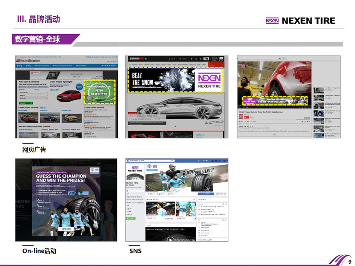Click the yellow car review thumbnail
The height and width of the screenshot is (266, 355).
[x=71, y=118]
